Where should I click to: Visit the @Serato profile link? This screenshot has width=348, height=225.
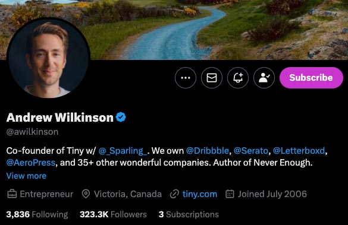[251, 151]
